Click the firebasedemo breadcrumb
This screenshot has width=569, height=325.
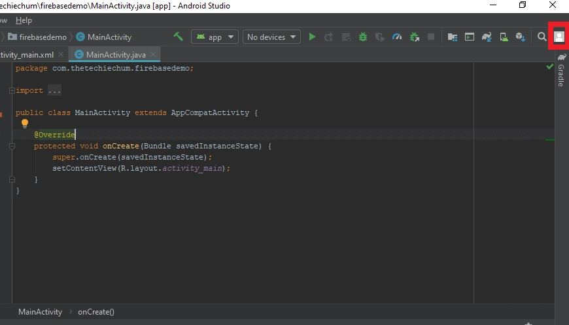tap(43, 37)
